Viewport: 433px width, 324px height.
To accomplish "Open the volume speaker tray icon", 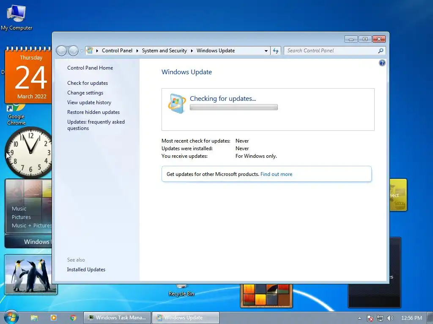I will 390,318.
